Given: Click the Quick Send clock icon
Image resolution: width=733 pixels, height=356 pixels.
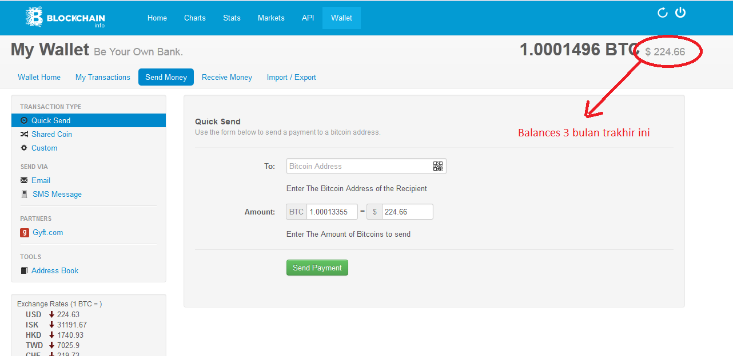Looking at the screenshot, I should pos(24,120).
